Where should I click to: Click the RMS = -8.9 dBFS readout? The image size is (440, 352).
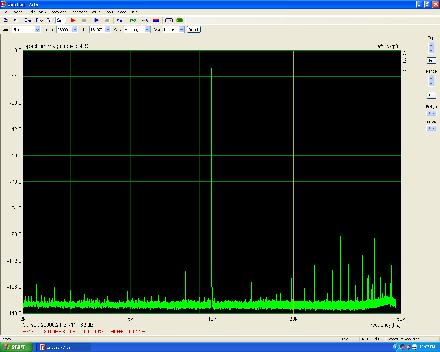pos(44,332)
